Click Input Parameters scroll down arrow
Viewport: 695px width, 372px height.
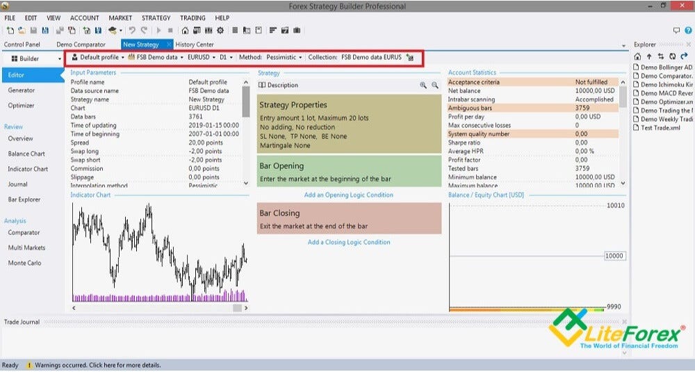[246, 183]
